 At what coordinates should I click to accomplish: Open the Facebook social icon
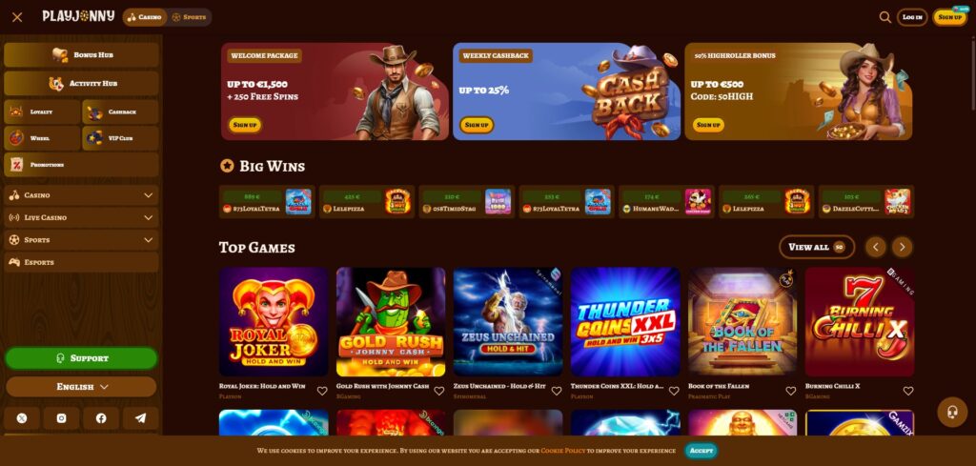[101, 418]
